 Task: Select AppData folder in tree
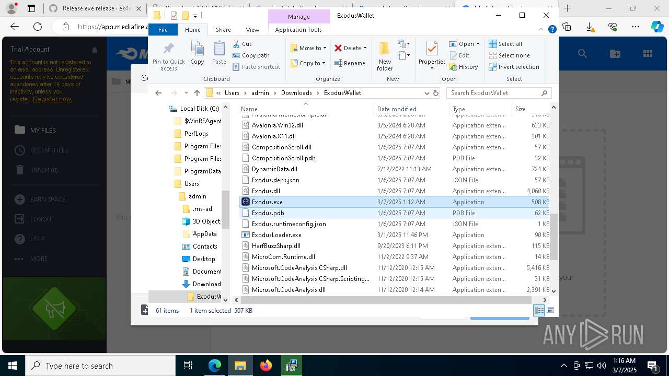tap(204, 234)
